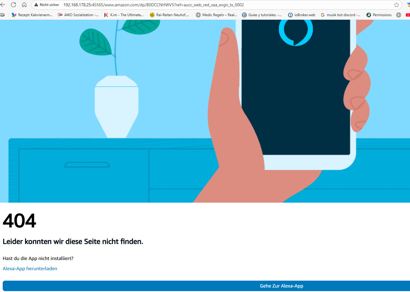Show the 'Nicht sicher' site security info
Viewport: 410px width, 292px height.
tap(47, 5)
